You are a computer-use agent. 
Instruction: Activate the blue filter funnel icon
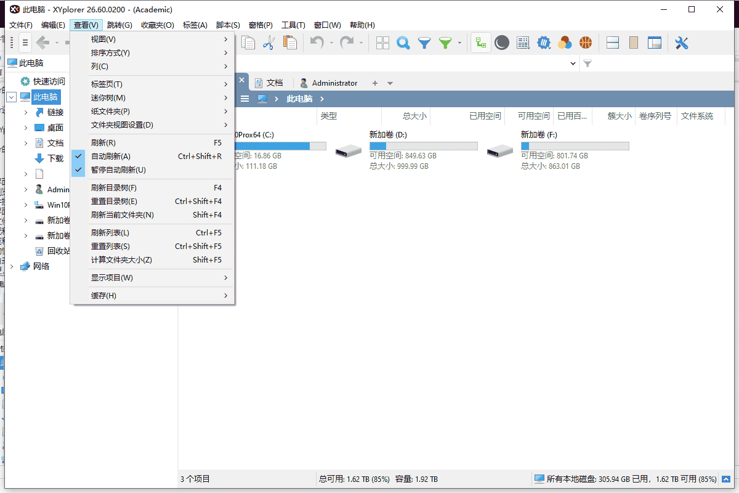coord(424,43)
